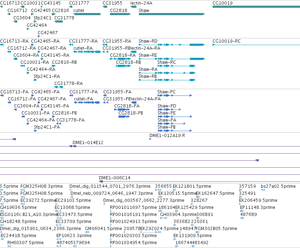Click the long teal Shaw gene bar

[172, 14]
